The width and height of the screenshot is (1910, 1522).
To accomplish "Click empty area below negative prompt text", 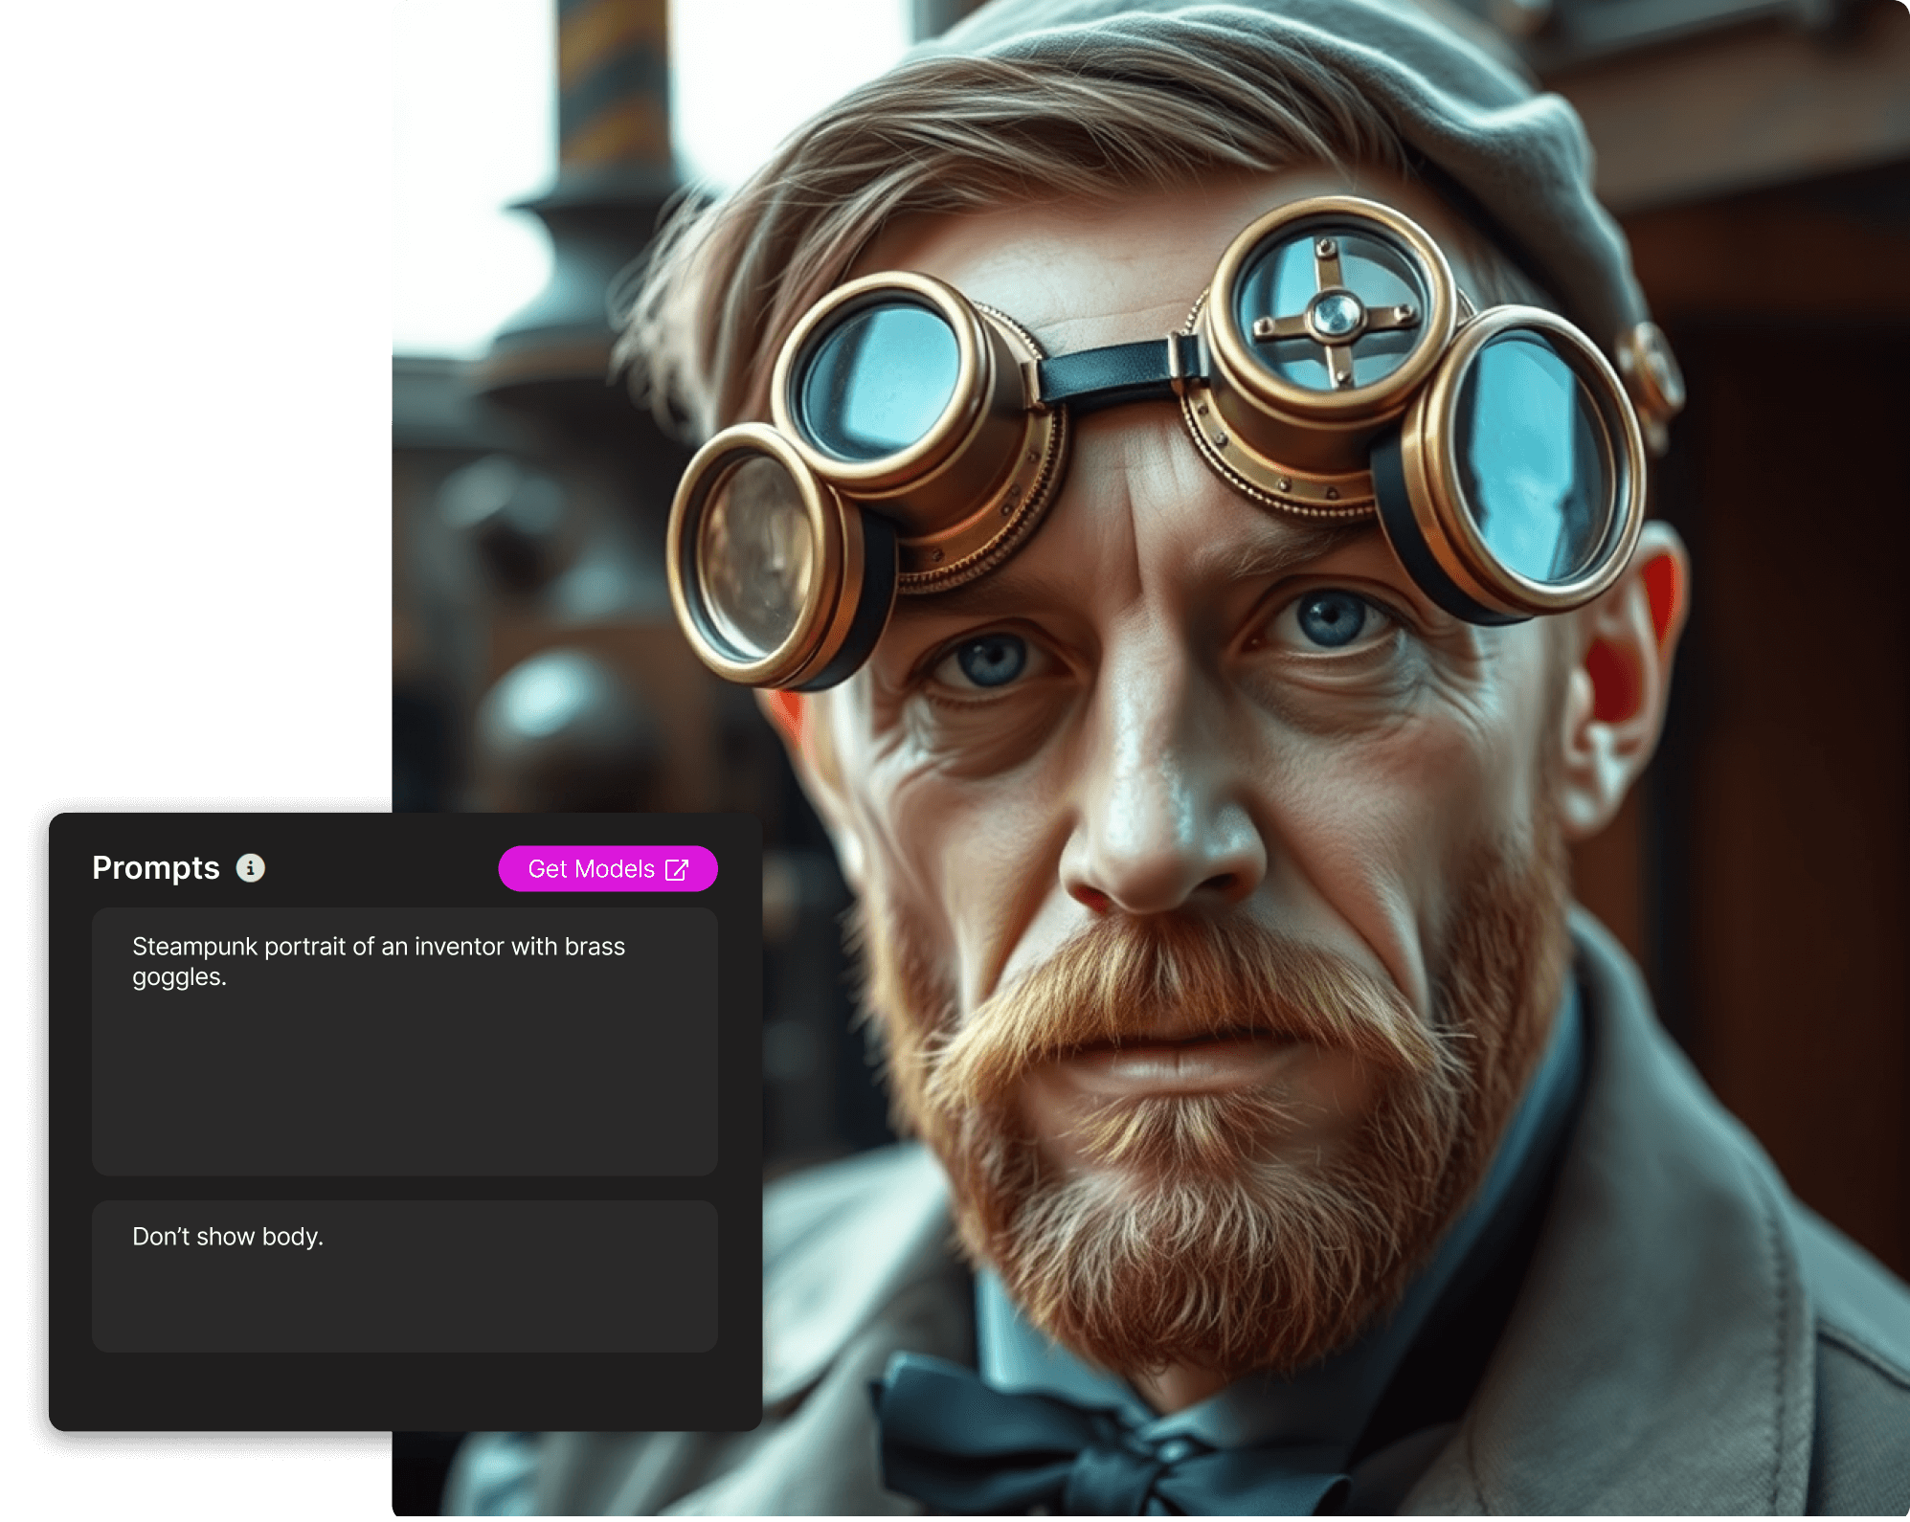I will click(404, 1307).
